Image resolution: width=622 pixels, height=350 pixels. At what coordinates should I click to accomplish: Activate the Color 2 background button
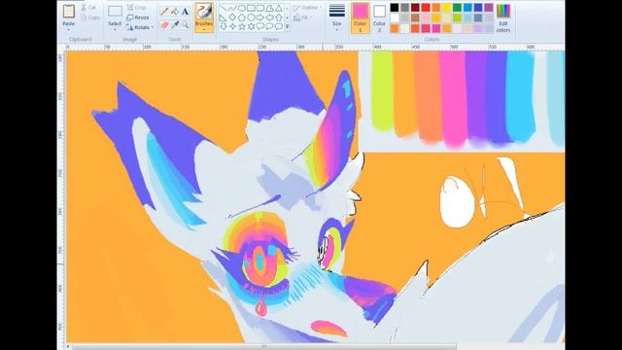coord(379,17)
